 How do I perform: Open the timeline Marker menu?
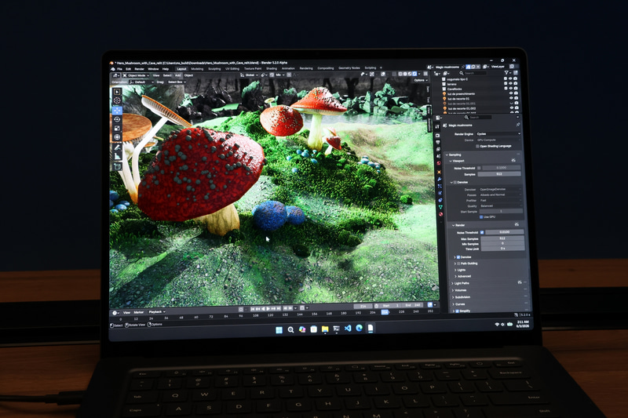point(139,312)
